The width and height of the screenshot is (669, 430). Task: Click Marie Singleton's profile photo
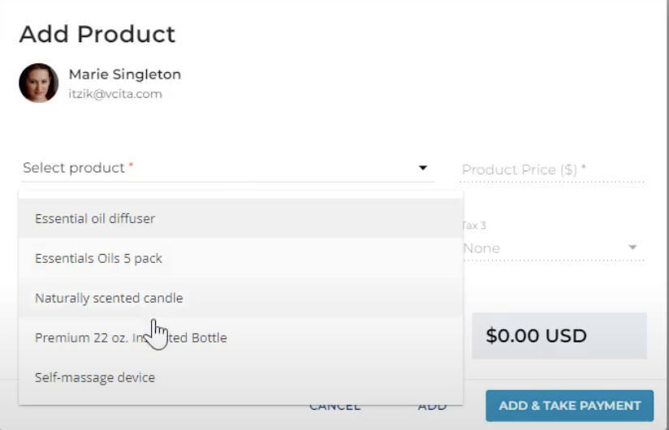click(x=39, y=83)
